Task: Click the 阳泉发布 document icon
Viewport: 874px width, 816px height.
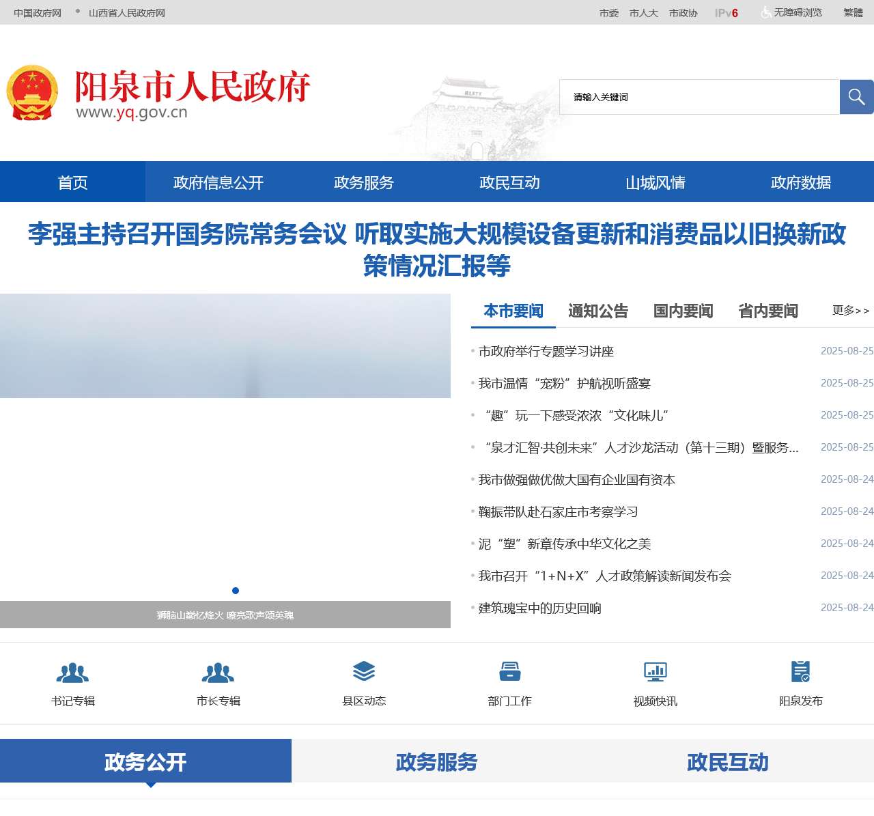Action: (x=800, y=672)
